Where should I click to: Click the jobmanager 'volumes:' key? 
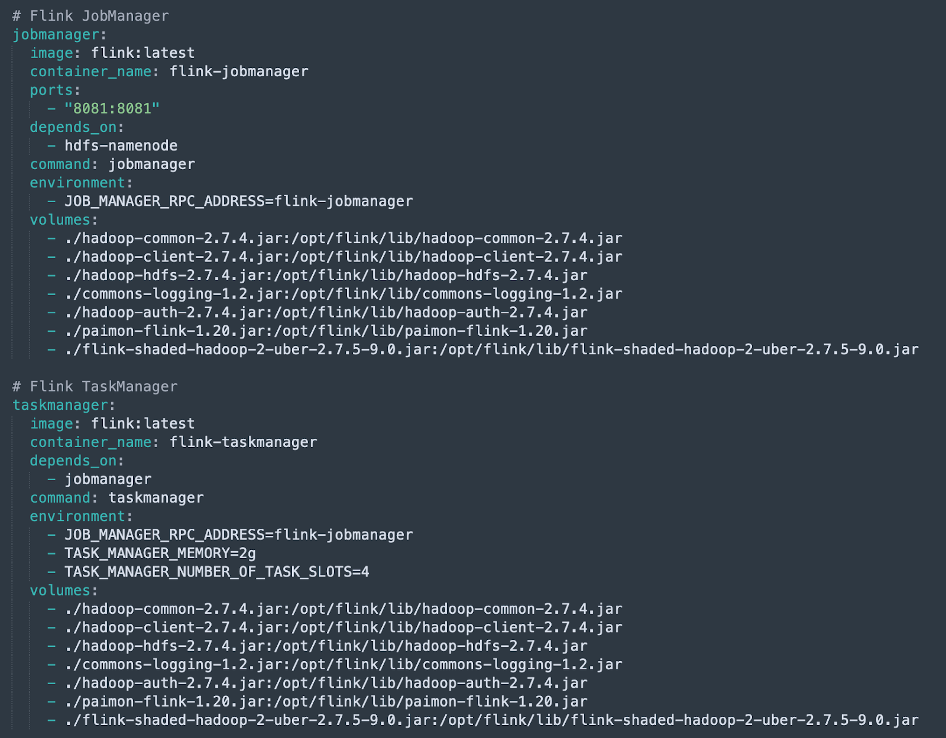coord(64,220)
